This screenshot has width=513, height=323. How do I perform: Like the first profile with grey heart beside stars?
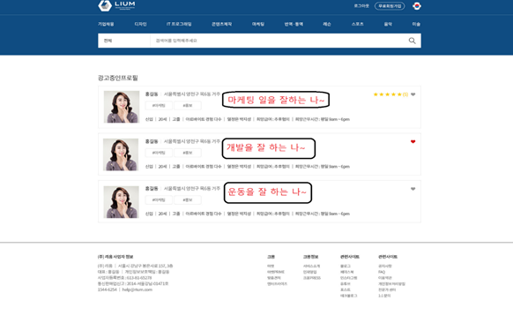coord(413,94)
